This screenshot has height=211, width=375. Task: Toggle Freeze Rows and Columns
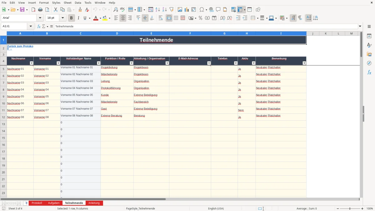point(240,10)
